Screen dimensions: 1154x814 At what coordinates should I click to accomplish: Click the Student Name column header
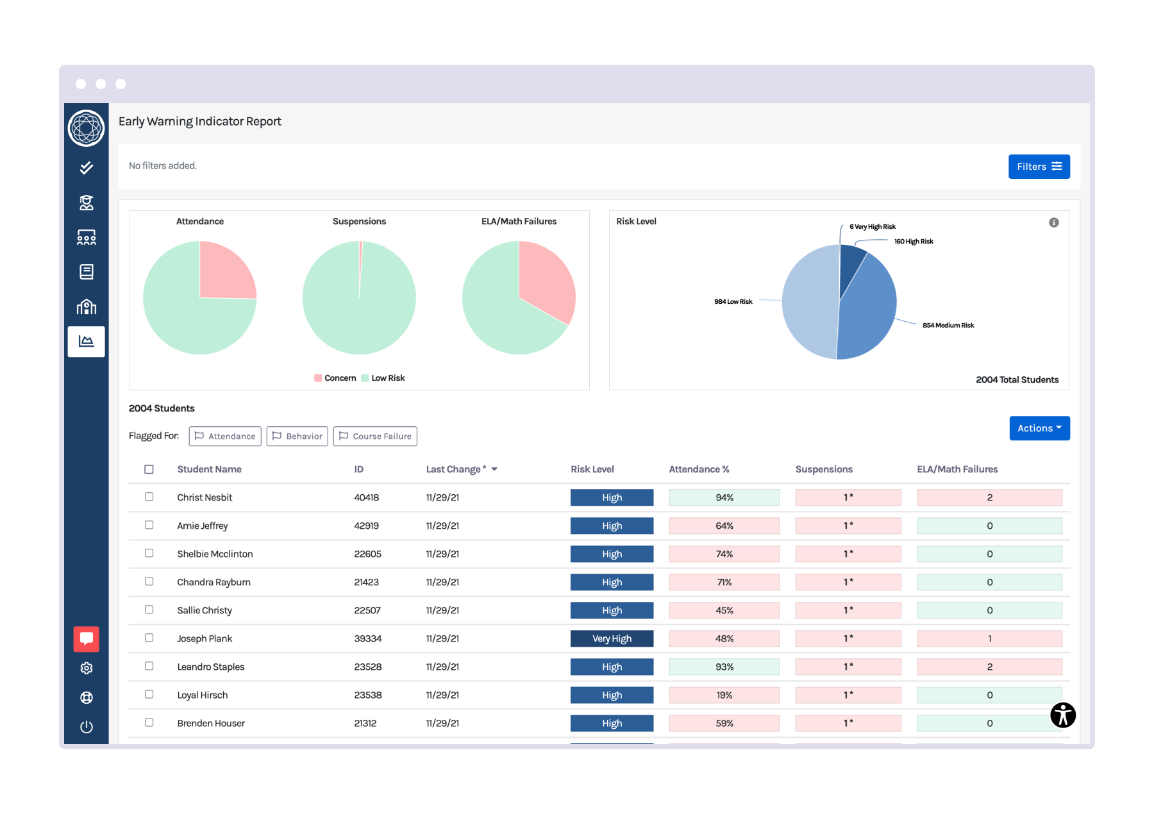point(209,469)
